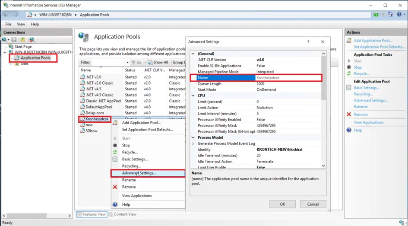Select the Identity property value KRONTECH-NEW\hknkiral
This screenshot has height=226, width=408.
(x=279, y=150)
